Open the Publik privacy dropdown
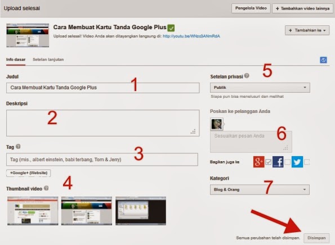The image size is (335, 245). [x=260, y=88]
